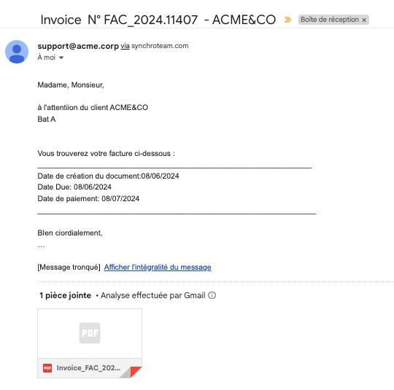The width and height of the screenshot is (394, 390).
Task: Click the support@acme.corp sender name
Action: [78, 46]
